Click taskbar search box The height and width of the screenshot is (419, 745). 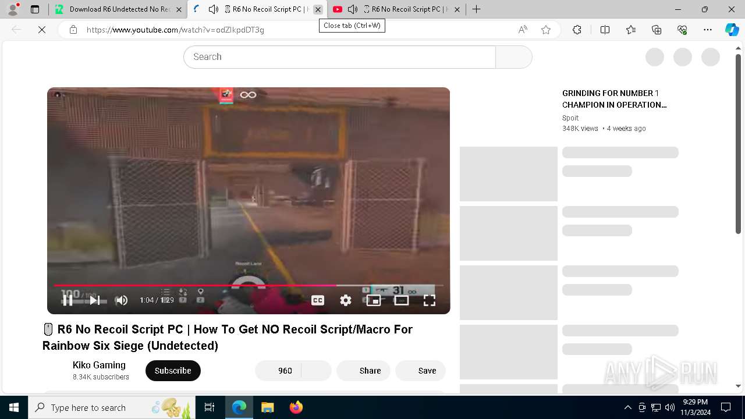pyautogui.click(x=112, y=407)
